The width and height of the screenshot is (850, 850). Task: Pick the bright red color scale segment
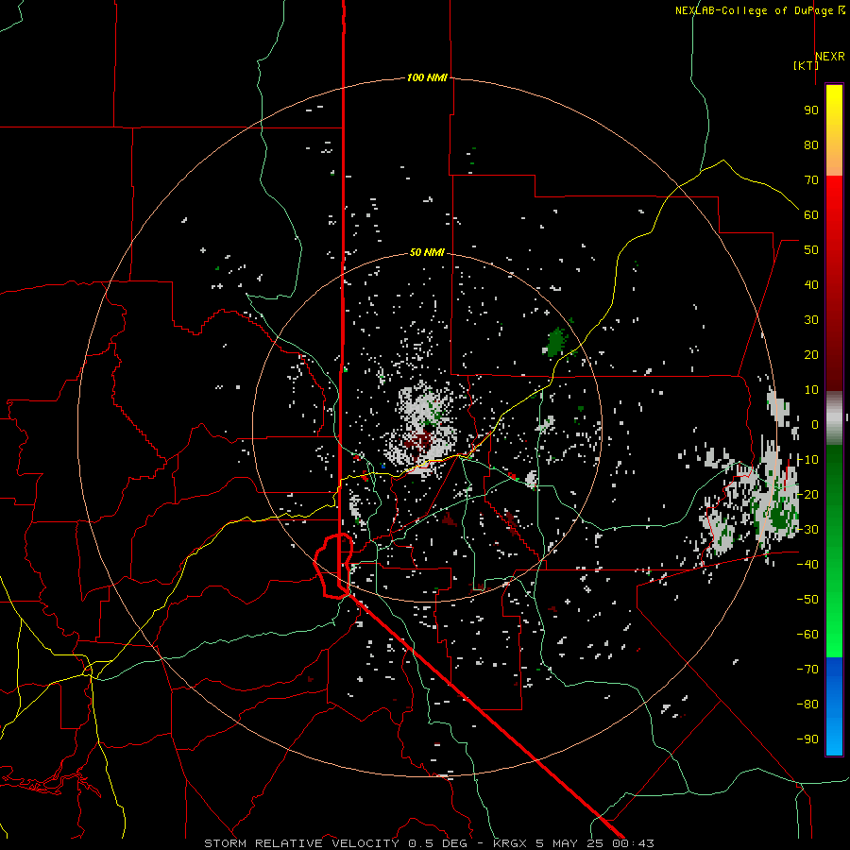pyautogui.click(x=834, y=198)
